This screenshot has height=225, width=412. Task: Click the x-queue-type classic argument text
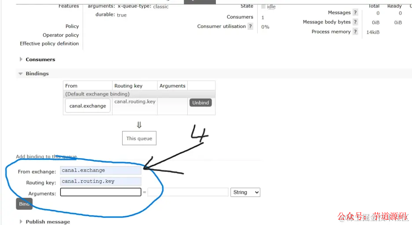tap(143, 6)
